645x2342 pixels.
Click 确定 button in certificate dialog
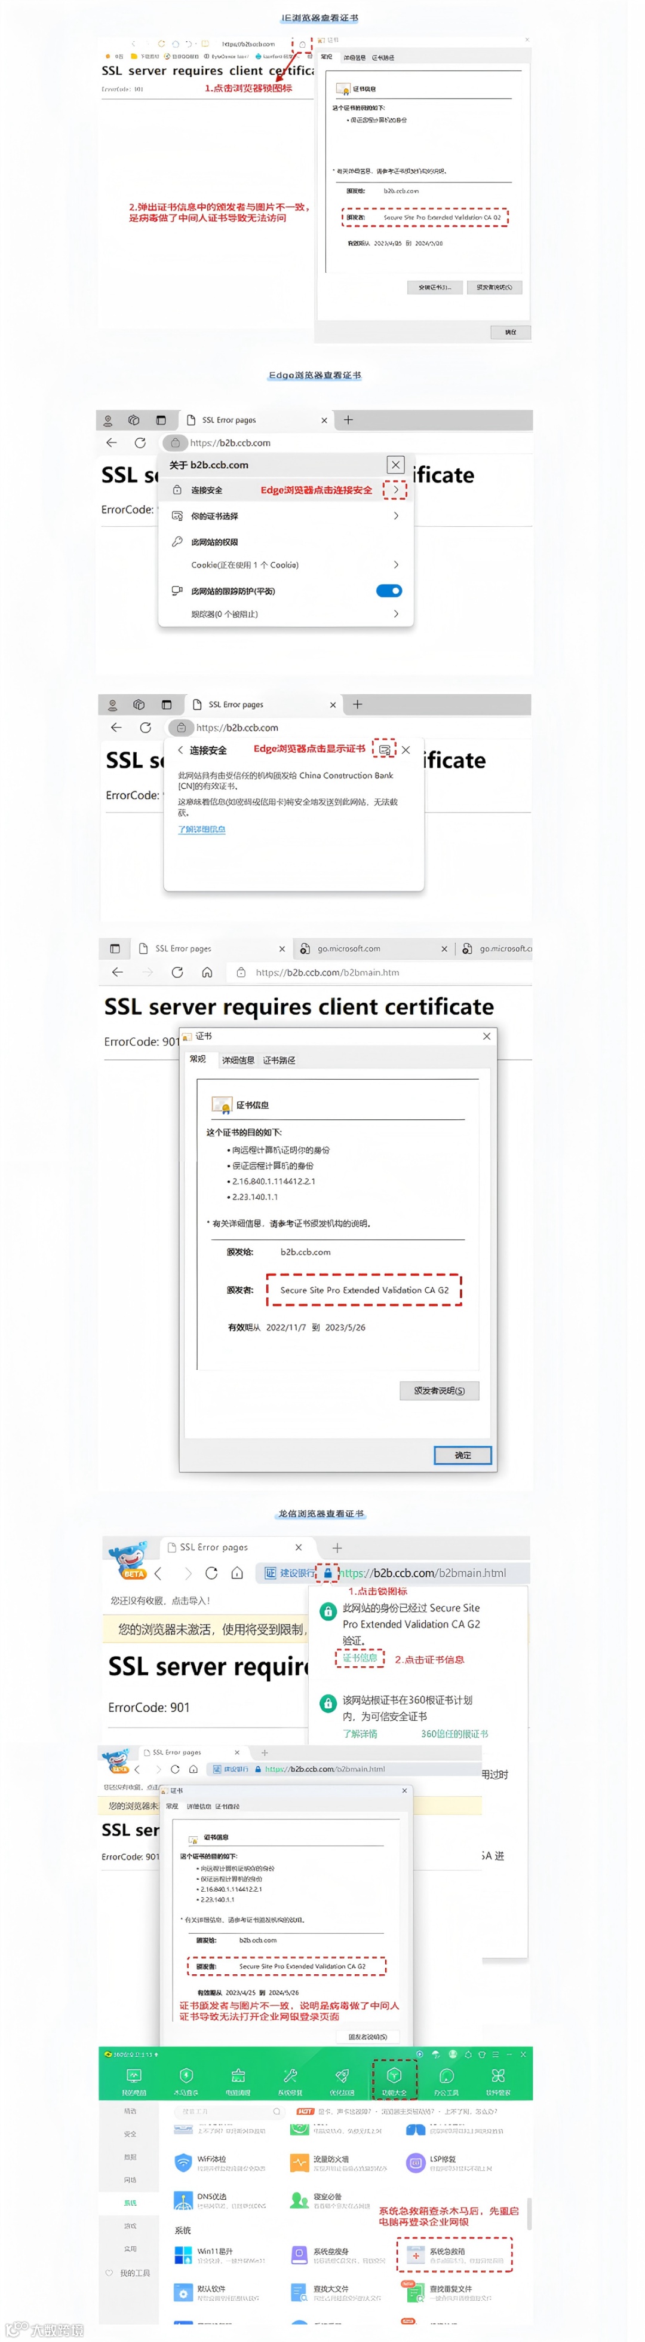(x=462, y=1455)
